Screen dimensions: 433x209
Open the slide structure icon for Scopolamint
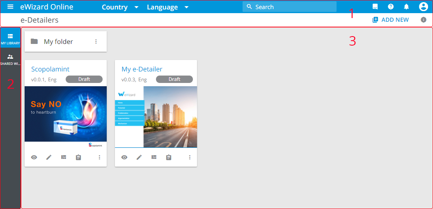64,157
